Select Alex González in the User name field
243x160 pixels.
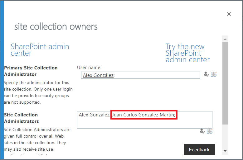[x=98, y=75]
